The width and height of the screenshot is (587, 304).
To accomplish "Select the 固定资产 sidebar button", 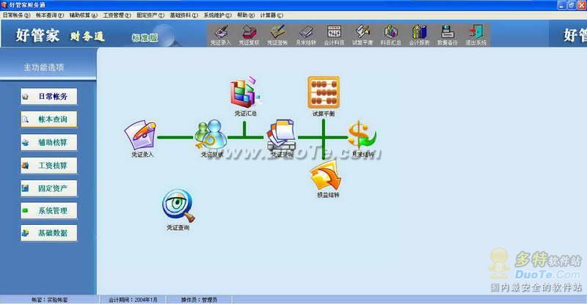I will coord(49,188).
